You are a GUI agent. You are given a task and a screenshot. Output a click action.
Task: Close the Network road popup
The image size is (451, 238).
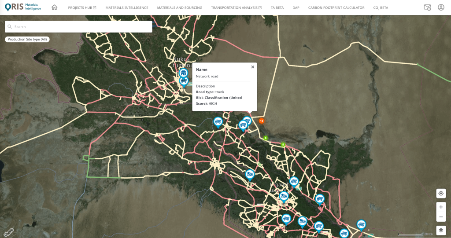pyautogui.click(x=252, y=67)
